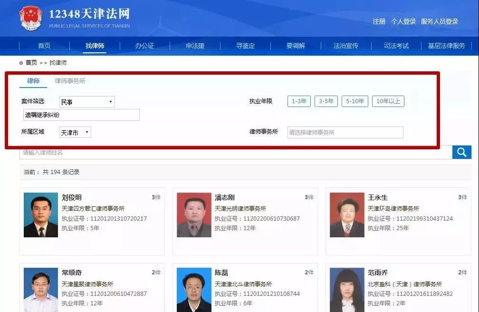The image size is (479, 312).
Task: Select the 5-10年 experience filter
Action: coord(354,101)
